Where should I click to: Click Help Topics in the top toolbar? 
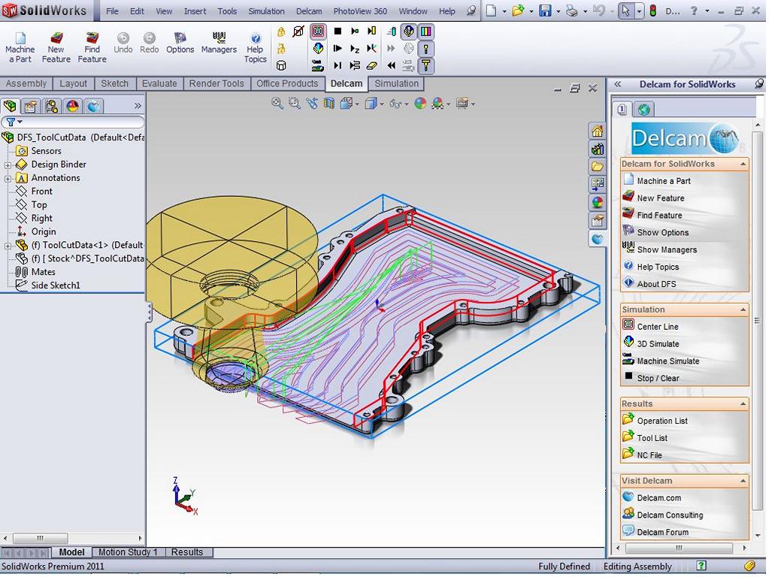coord(255,47)
